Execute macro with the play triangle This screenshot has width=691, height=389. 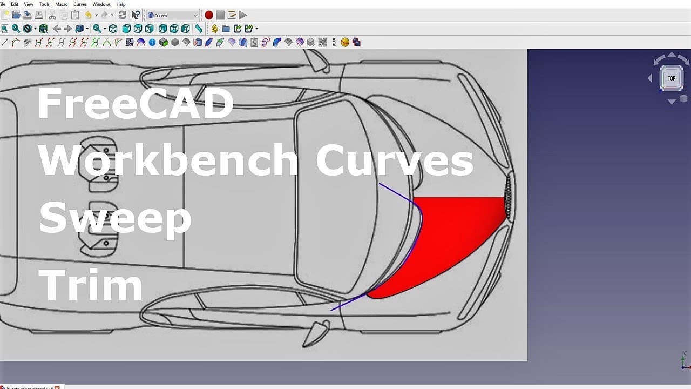click(243, 15)
